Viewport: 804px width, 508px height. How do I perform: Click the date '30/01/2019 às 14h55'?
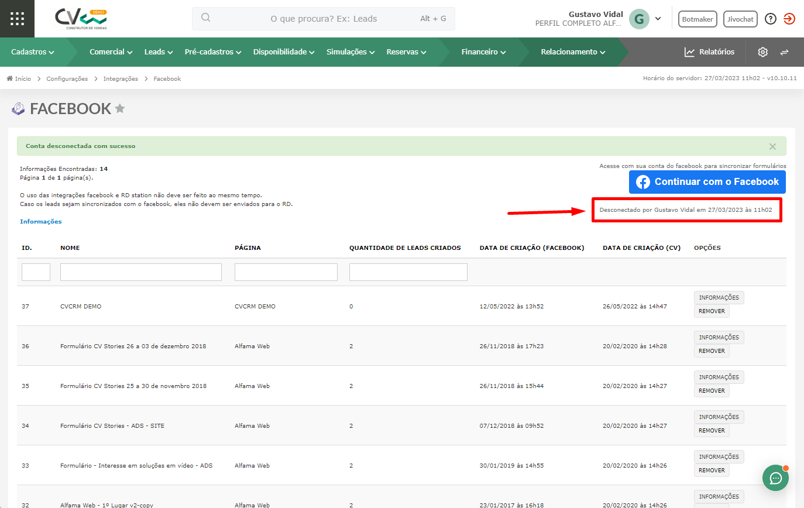[511, 465]
